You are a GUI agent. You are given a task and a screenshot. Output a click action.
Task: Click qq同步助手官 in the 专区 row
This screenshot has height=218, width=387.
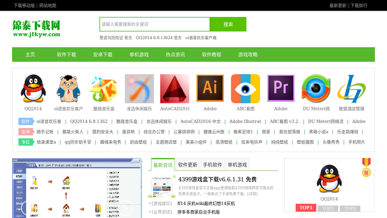[x=78, y=142]
